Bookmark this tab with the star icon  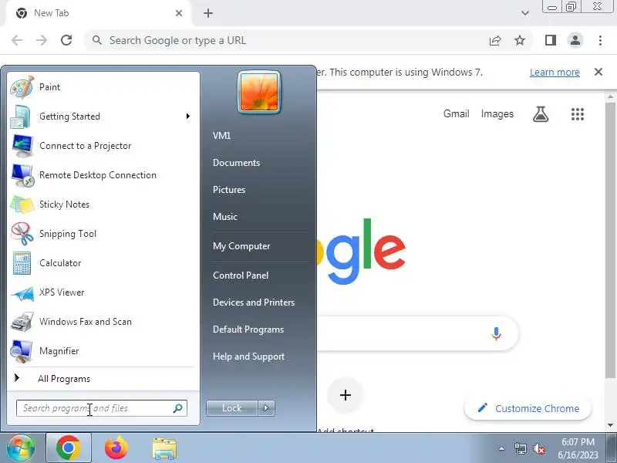pos(520,40)
